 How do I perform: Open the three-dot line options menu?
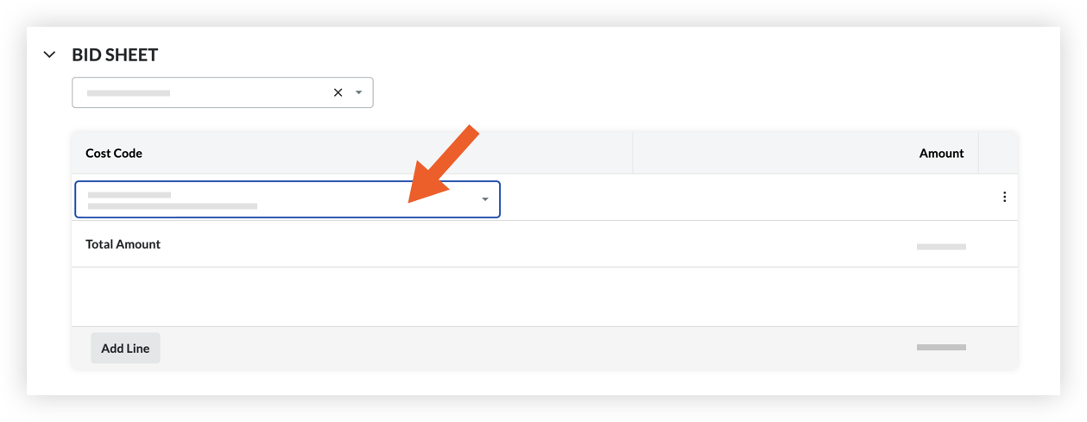1004,197
